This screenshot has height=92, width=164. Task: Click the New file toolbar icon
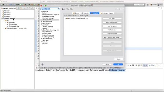(2, 5)
